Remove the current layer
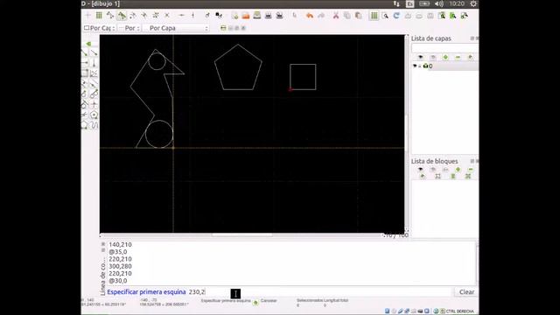 [458, 57]
